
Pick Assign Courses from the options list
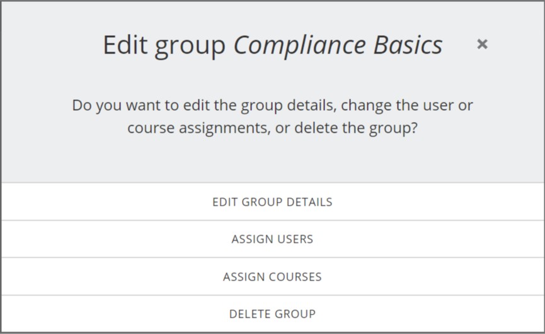[272, 277]
